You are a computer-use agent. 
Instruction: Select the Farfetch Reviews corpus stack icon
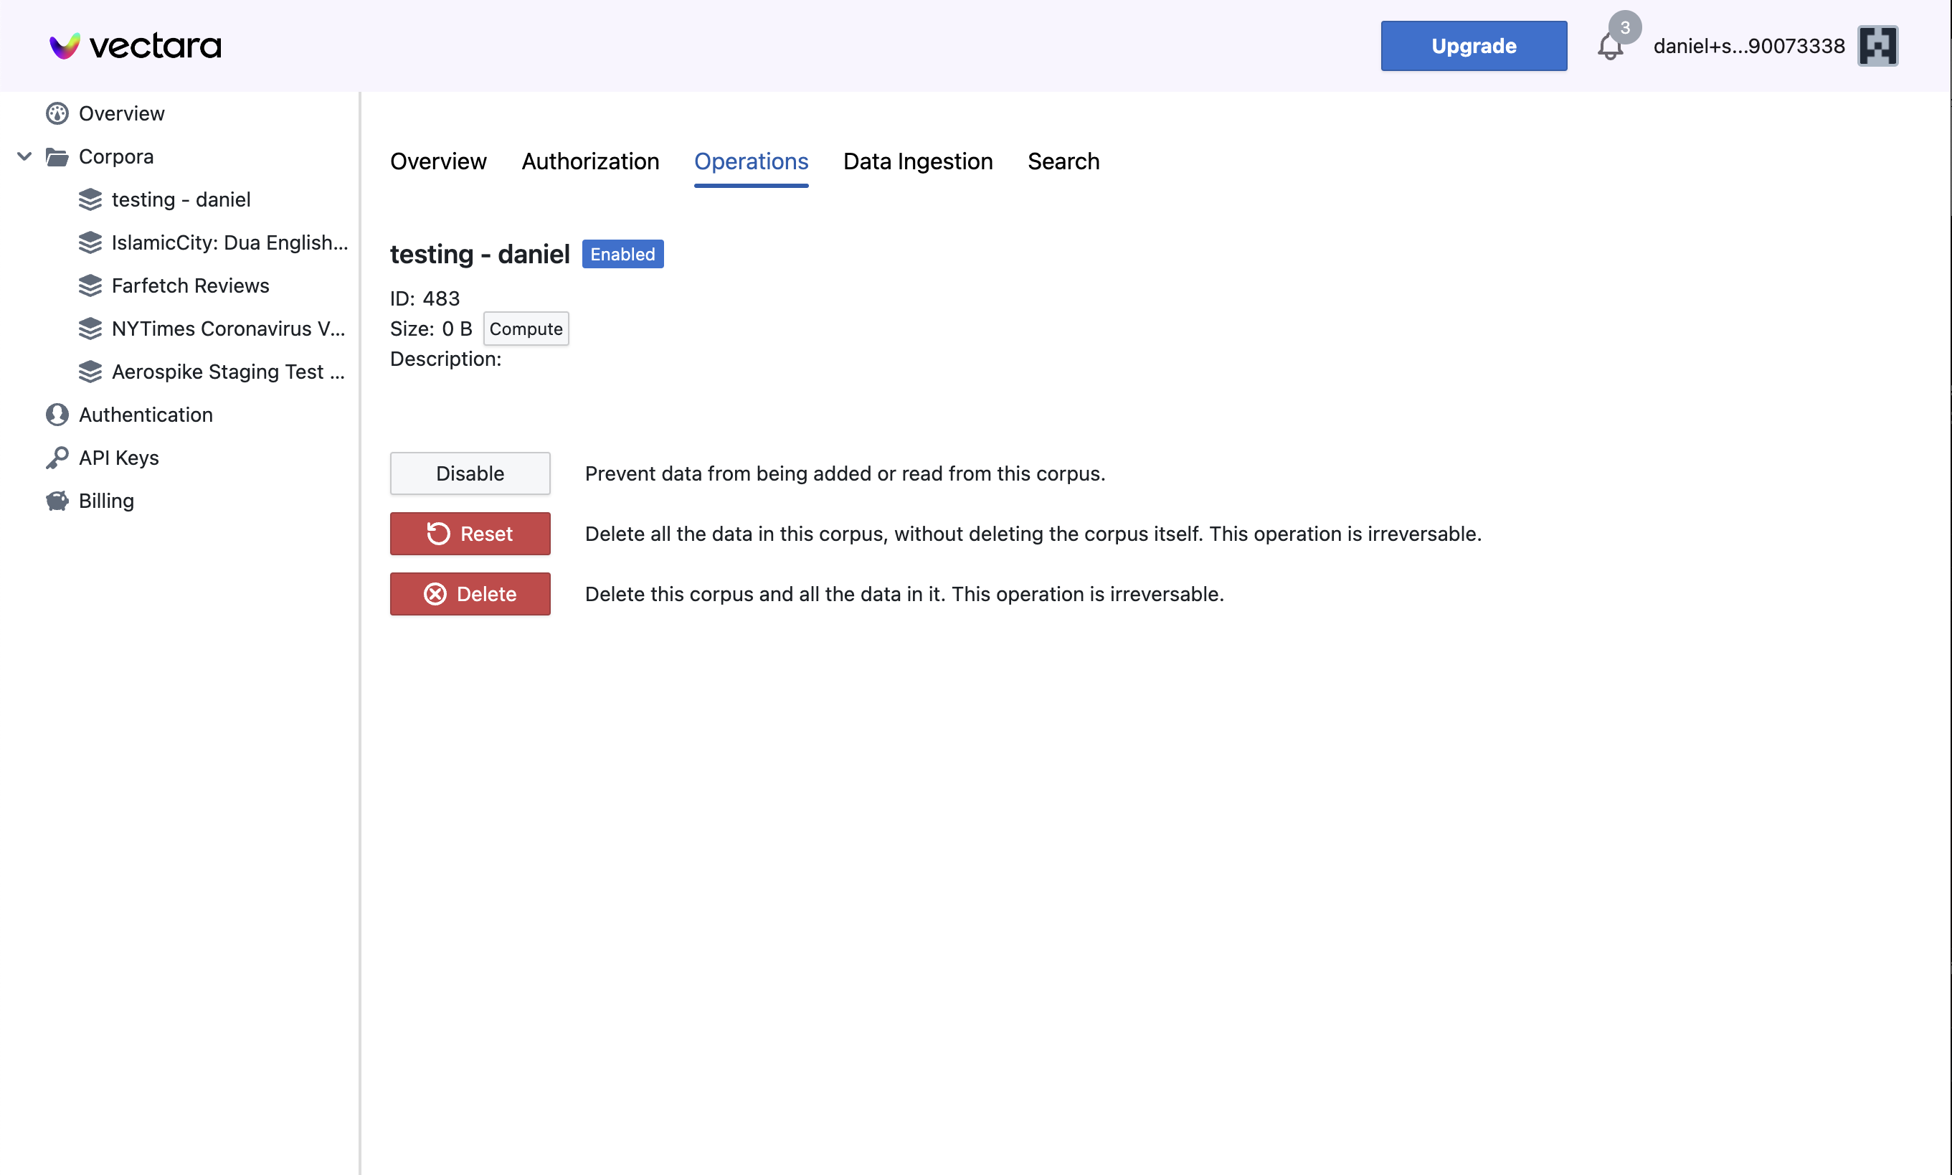[x=90, y=285]
